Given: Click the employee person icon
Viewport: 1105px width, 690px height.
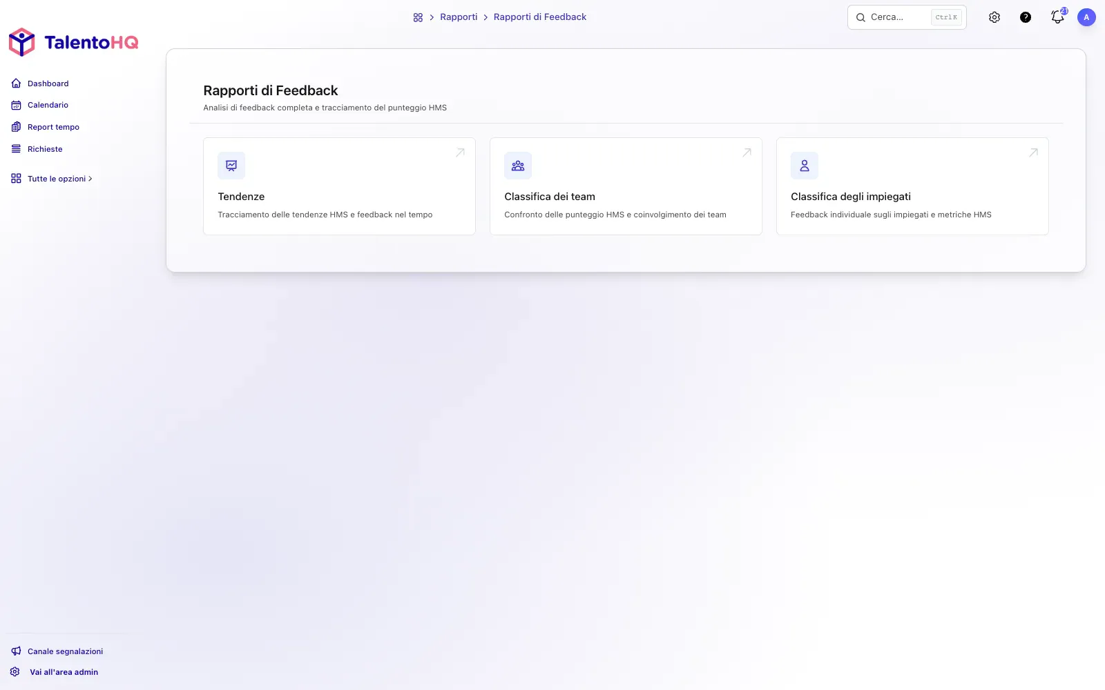Looking at the screenshot, I should coord(805,166).
